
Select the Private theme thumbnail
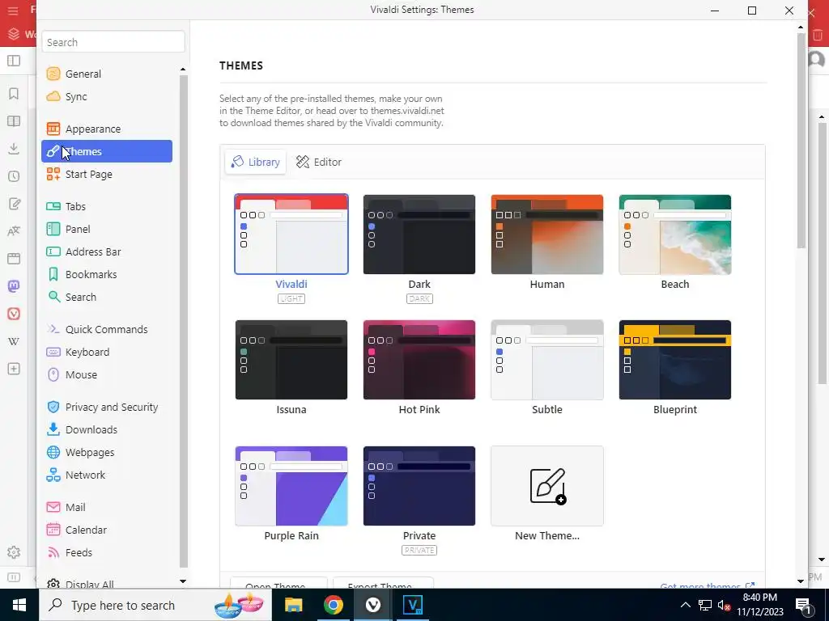click(x=419, y=486)
